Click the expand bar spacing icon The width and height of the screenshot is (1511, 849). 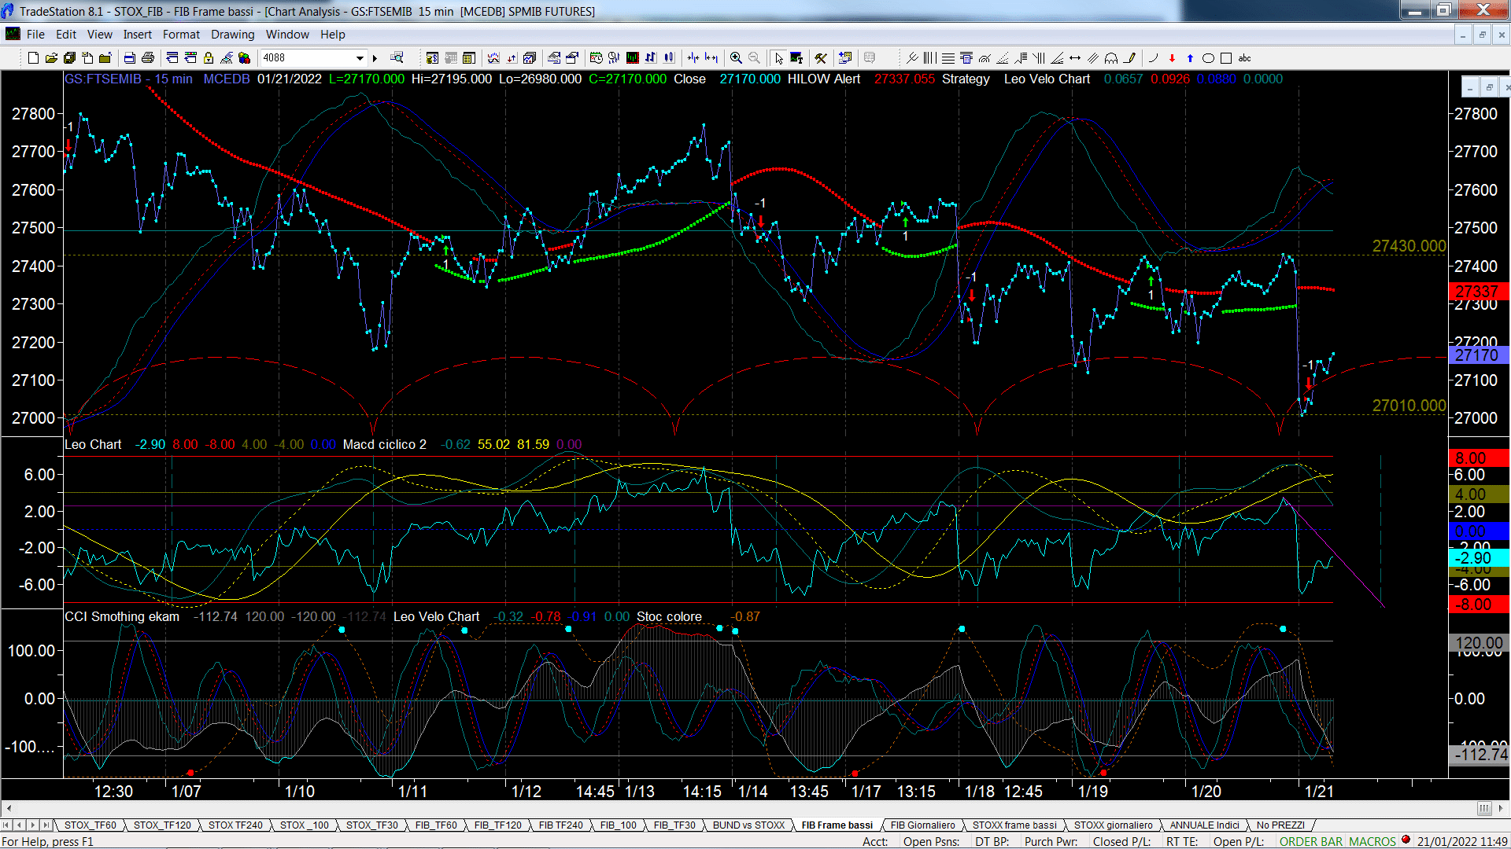coord(711,57)
